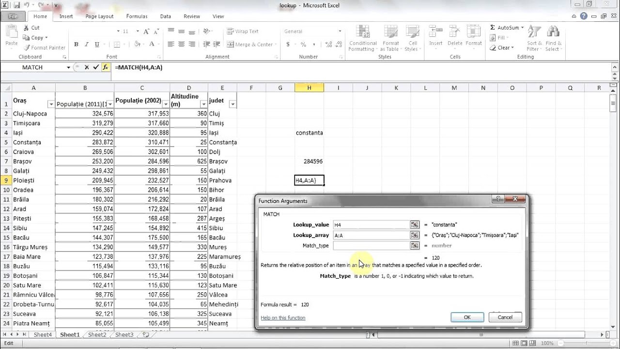Click the Fill Color bucket icon
Screen dimensions: 620x349
[x=138, y=44]
